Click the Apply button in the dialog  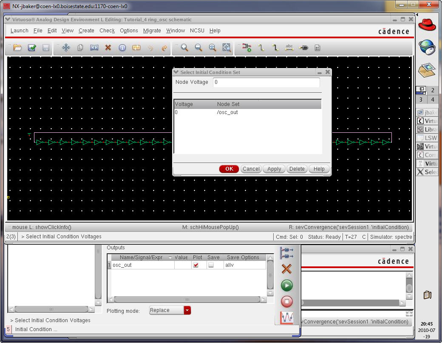(274, 169)
